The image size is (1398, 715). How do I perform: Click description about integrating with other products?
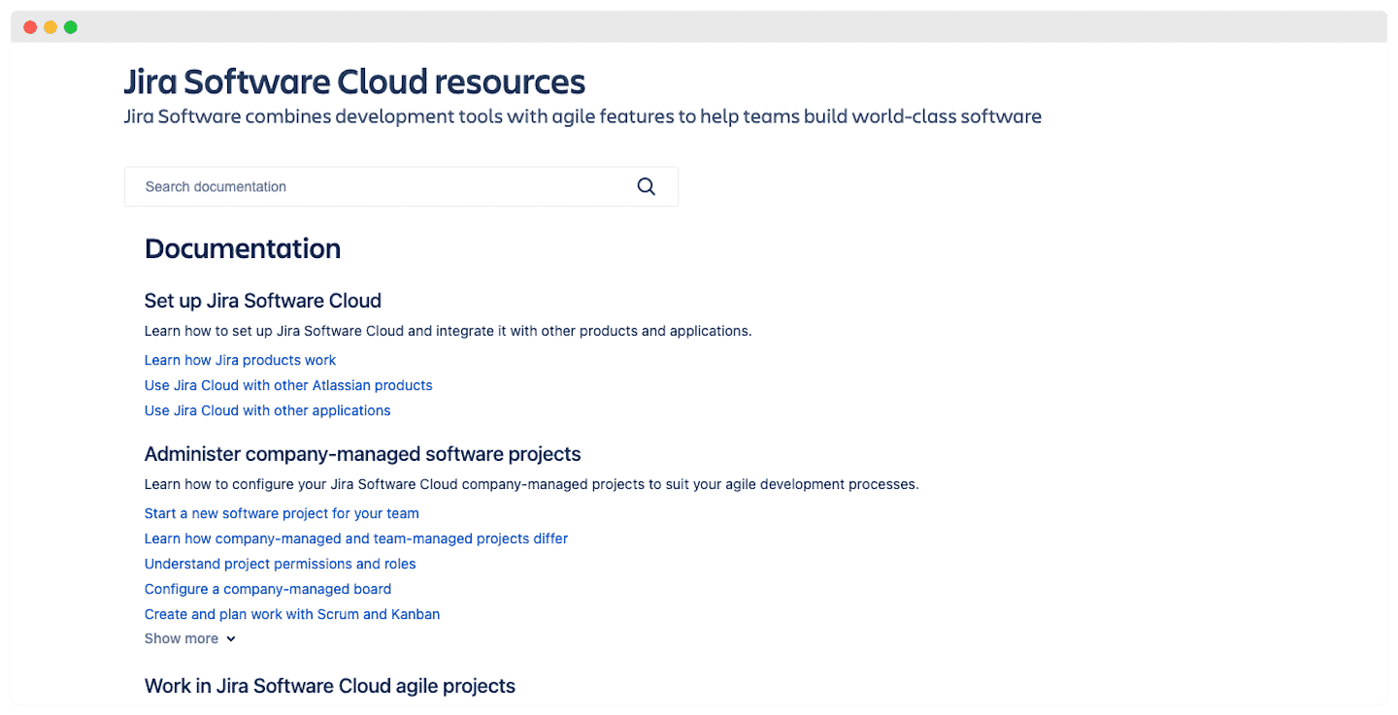click(x=449, y=331)
